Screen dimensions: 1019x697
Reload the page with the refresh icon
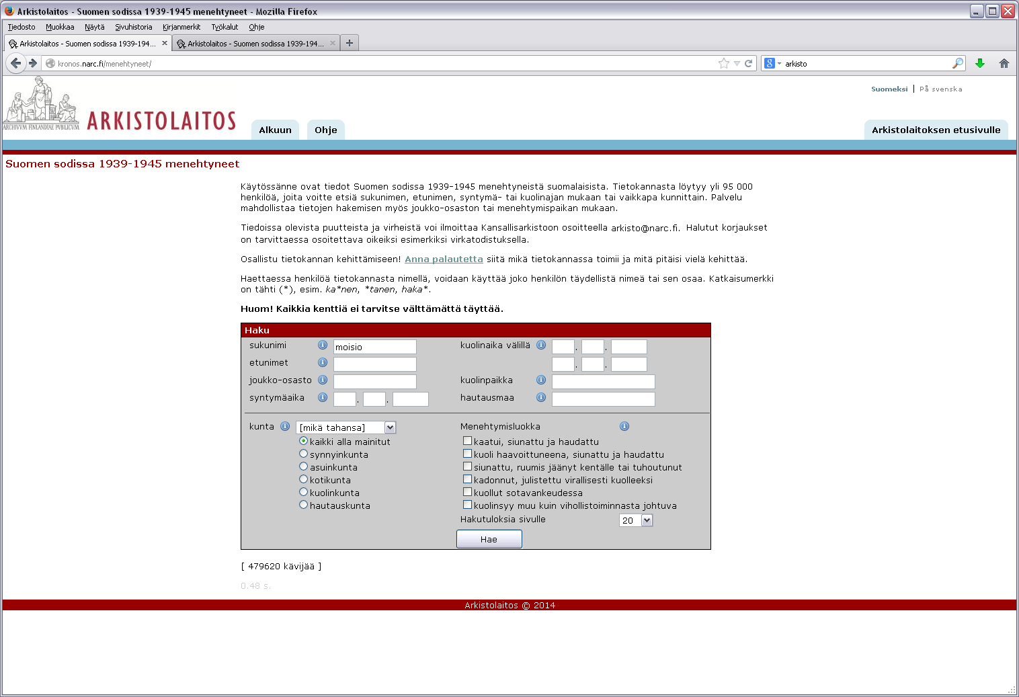coord(748,63)
